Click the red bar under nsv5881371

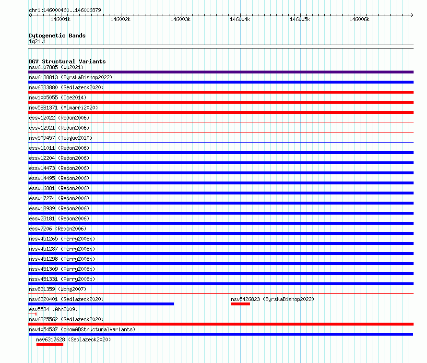[221, 112]
